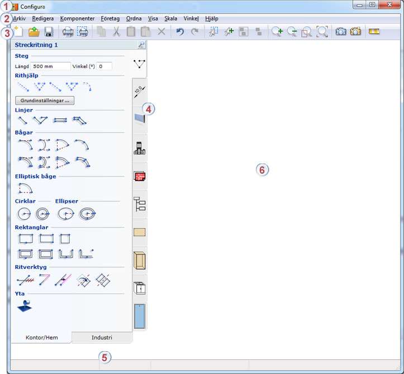This screenshot has width=404, height=374.
Task: Pick the paint bucket Yta surface tool
Action: 25,306
